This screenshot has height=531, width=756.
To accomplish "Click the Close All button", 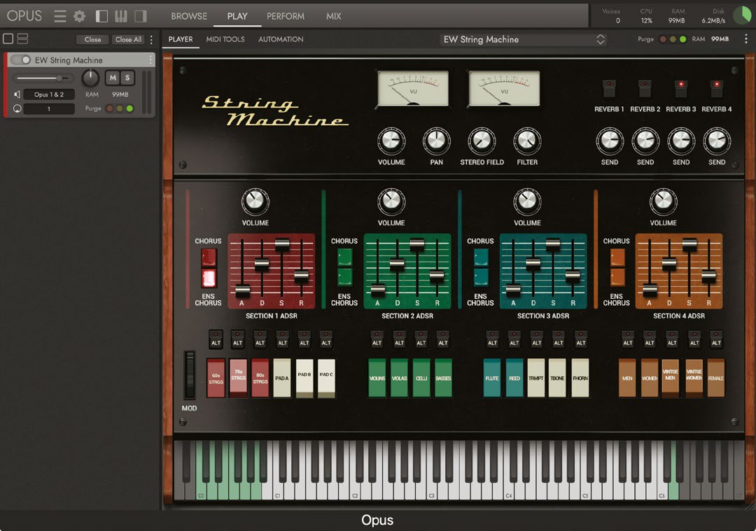I will click(x=128, y=39).
